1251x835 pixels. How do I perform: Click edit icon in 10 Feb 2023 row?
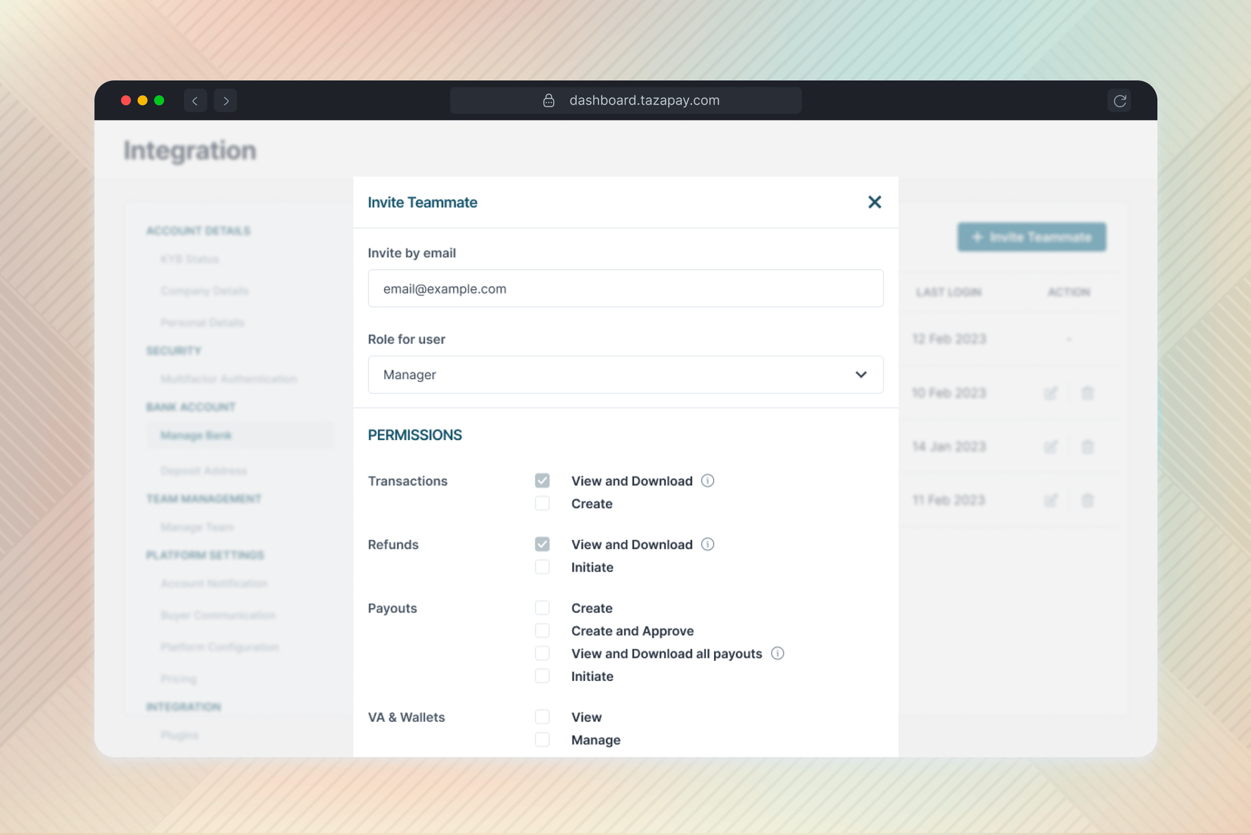click(1051, 393)
